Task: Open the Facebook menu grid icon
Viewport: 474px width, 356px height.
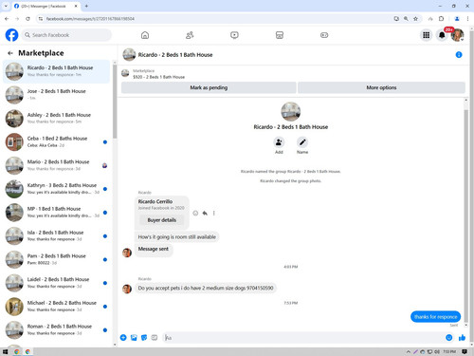Action: pyautogui.click(x=427, y=35)
